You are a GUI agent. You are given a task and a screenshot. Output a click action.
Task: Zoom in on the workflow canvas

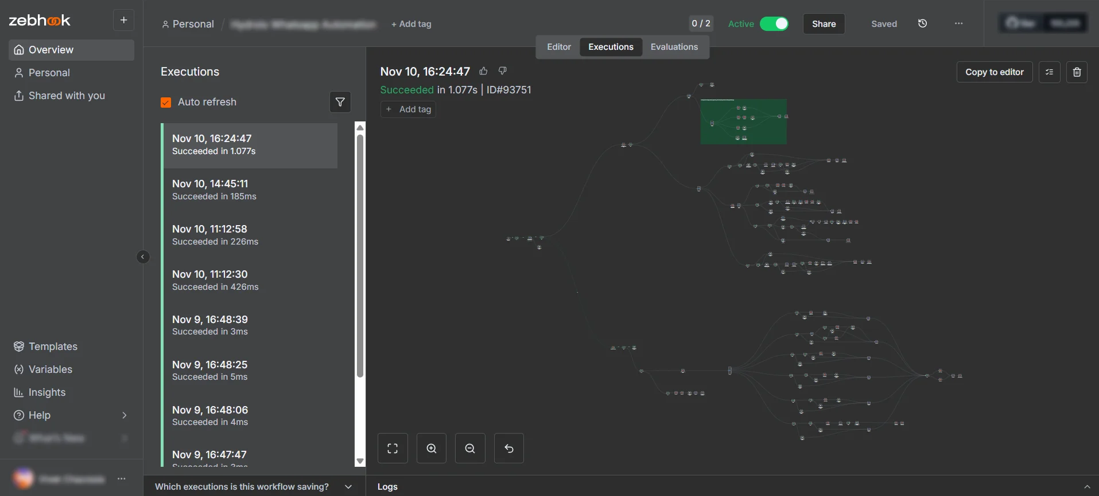[x=432, y=448]
